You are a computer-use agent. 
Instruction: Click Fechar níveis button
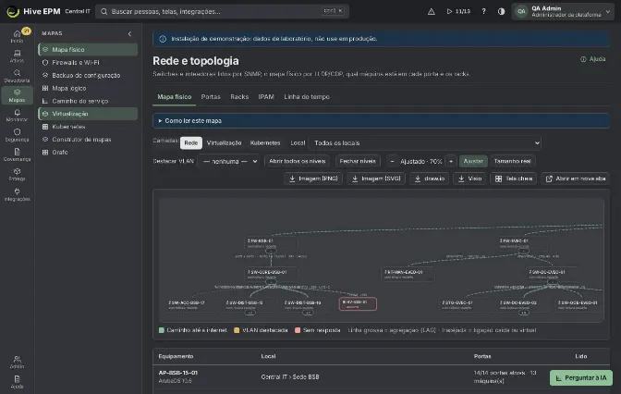point(358,161)
